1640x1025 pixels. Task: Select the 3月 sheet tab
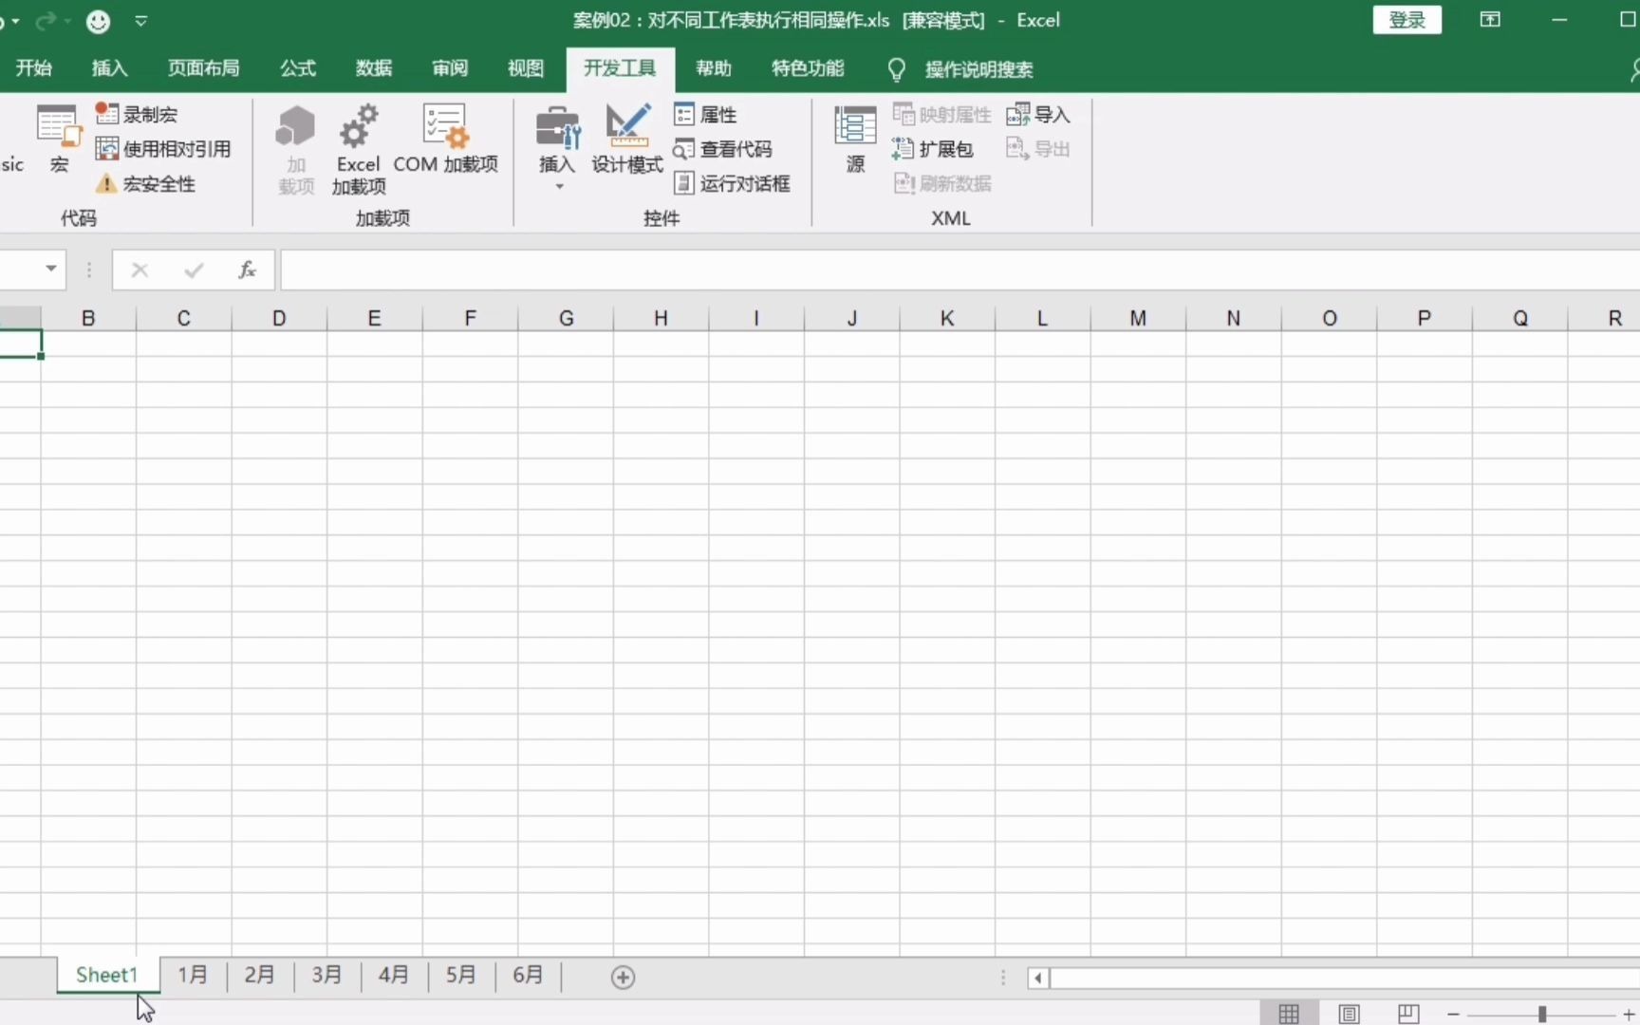[327, 975]
